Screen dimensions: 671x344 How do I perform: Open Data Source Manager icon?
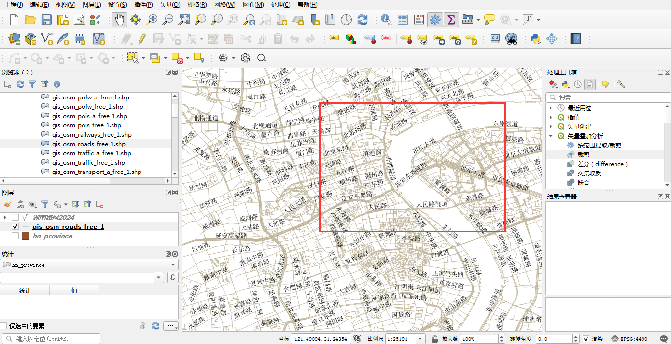pos(14,39)
